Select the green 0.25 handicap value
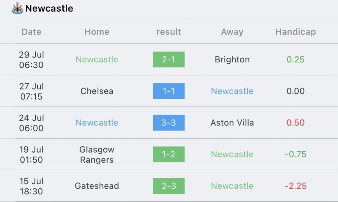The width and height of the screenshot is (338, 202). [295, 59]
